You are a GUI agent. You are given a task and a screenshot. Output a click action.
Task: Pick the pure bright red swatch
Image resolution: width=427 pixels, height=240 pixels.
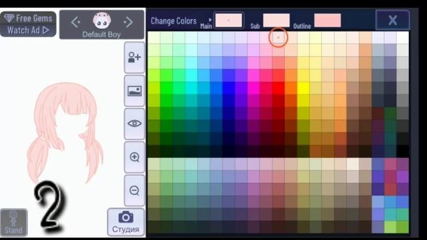pyautogui.click(x=278, y=88)
